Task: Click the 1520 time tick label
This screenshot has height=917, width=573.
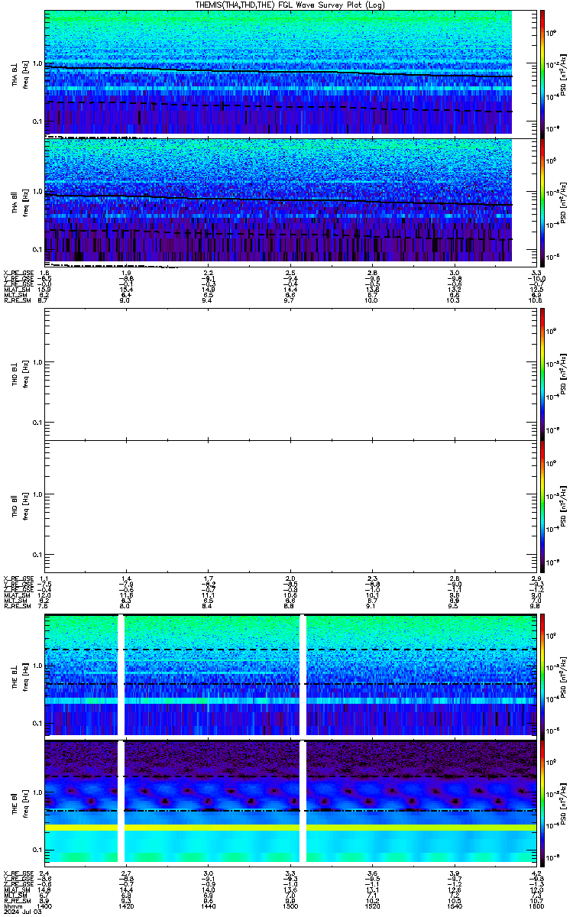Action: pyautogui.click(x=371, y=907)
